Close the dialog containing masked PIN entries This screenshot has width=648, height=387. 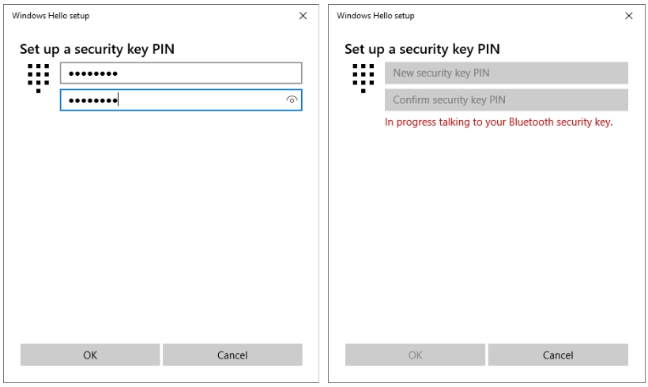303,16
